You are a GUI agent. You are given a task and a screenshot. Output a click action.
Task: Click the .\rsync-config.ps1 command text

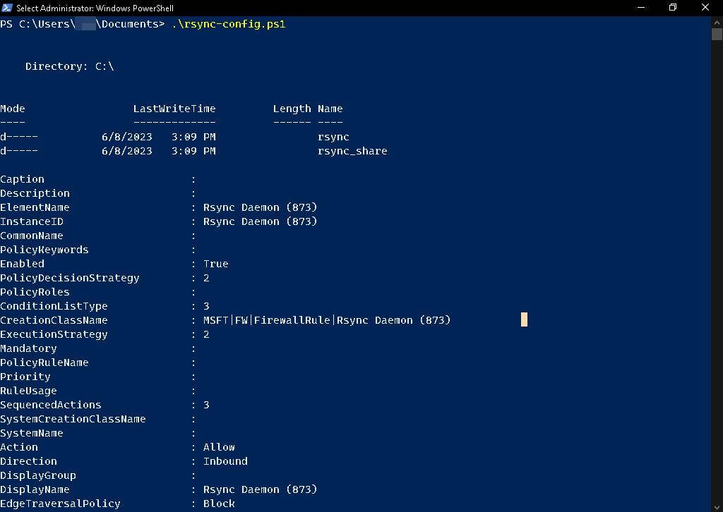(x=228, y=24)
